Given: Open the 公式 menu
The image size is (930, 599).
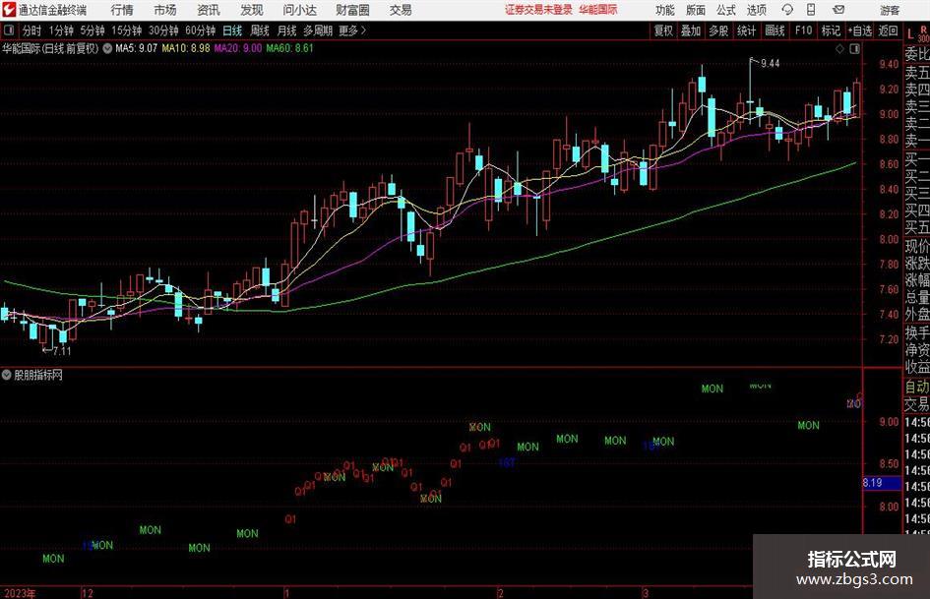Looking at the screenshot, I should (x=726, y=10).
